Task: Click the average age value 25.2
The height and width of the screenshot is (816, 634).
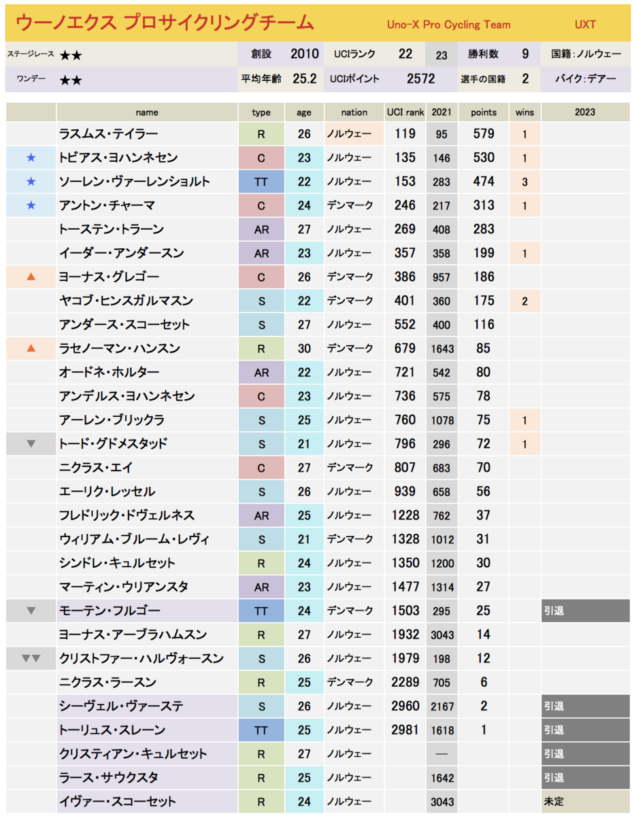Action: pos(305,79)
